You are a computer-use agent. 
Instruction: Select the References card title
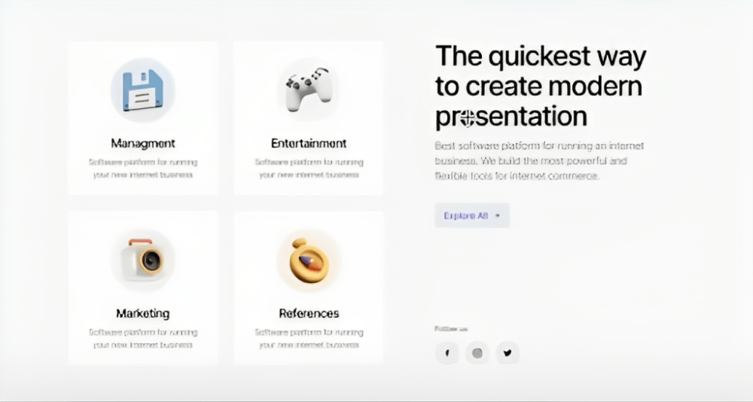[x=309, y=314]
